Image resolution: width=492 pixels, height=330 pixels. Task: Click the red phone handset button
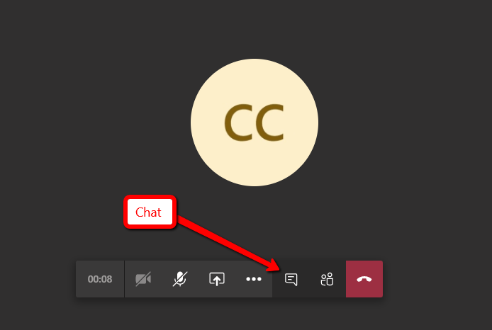(364, 279)
